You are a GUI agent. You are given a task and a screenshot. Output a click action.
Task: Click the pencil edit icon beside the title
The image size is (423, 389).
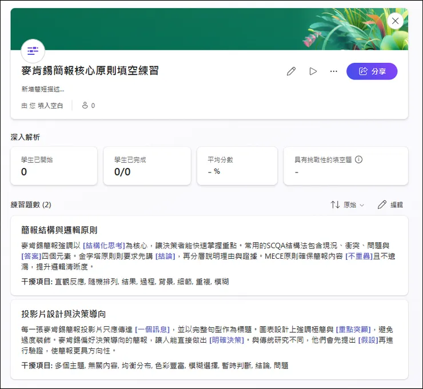pyautogui.click(x=291, y=71)
